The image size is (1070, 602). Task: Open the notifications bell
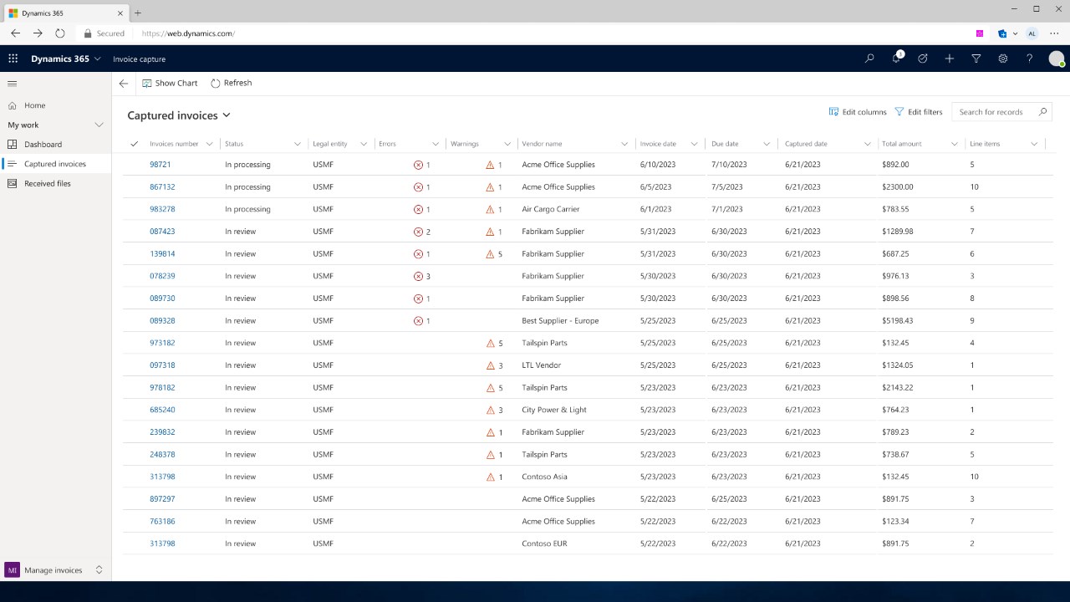pyautogui.click(x=896, y=58)
